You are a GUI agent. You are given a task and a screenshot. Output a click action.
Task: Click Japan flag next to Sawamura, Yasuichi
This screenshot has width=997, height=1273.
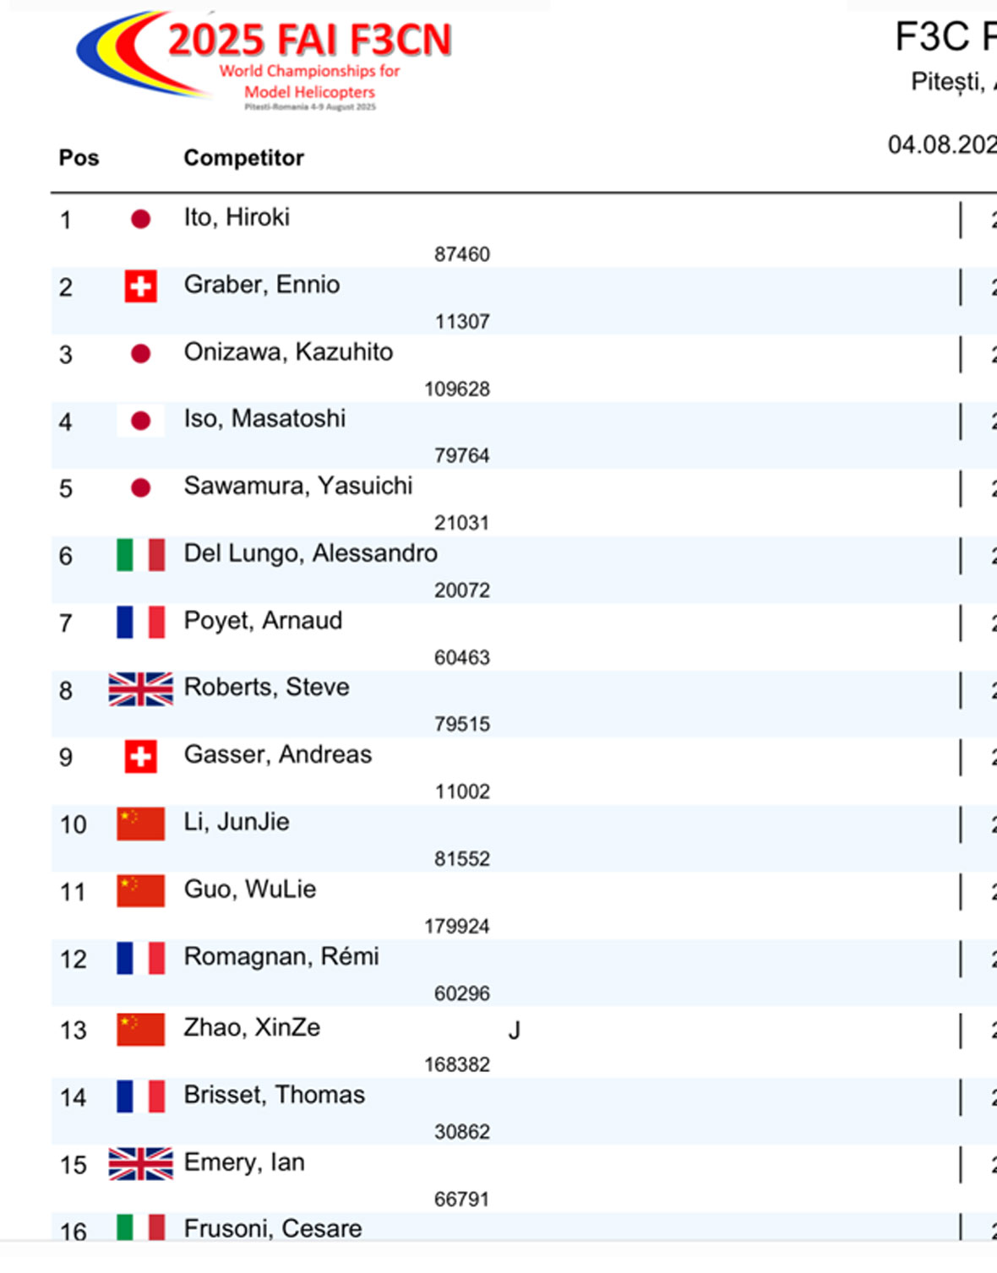pos(141,488)
